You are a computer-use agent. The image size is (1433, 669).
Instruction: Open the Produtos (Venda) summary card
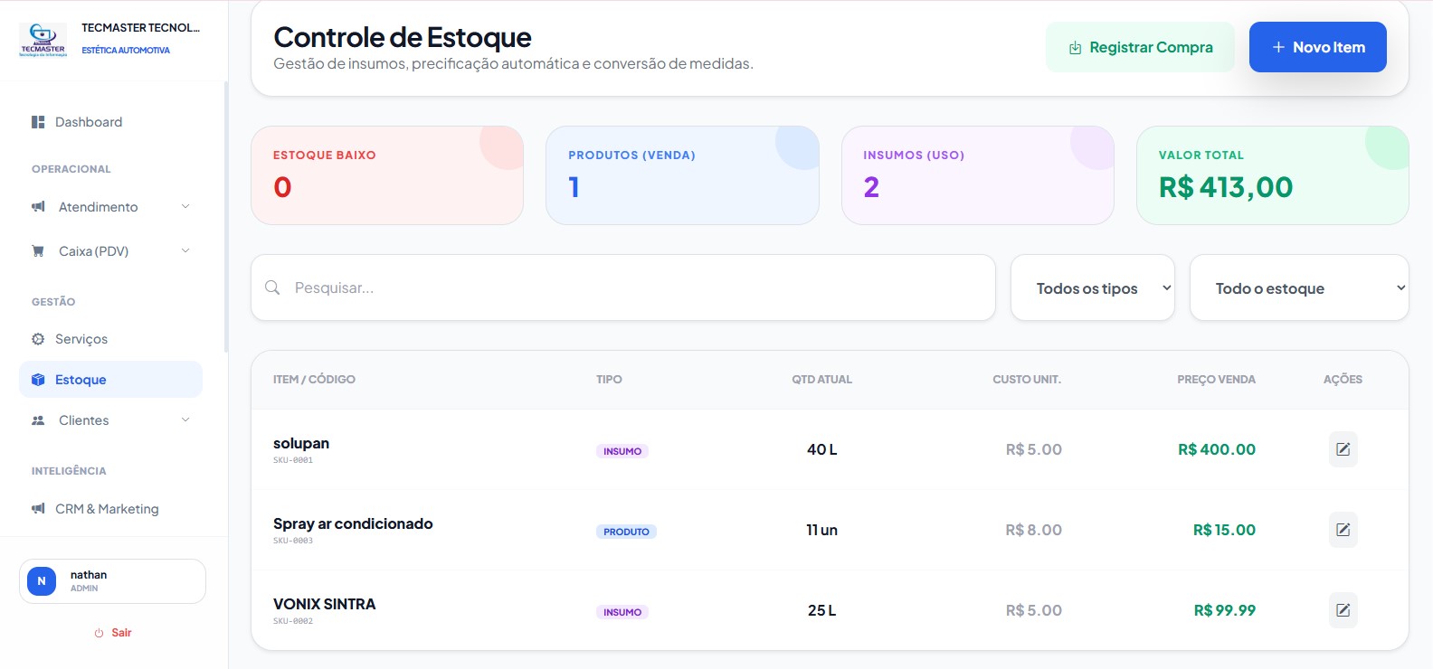(x=682, y=175)
